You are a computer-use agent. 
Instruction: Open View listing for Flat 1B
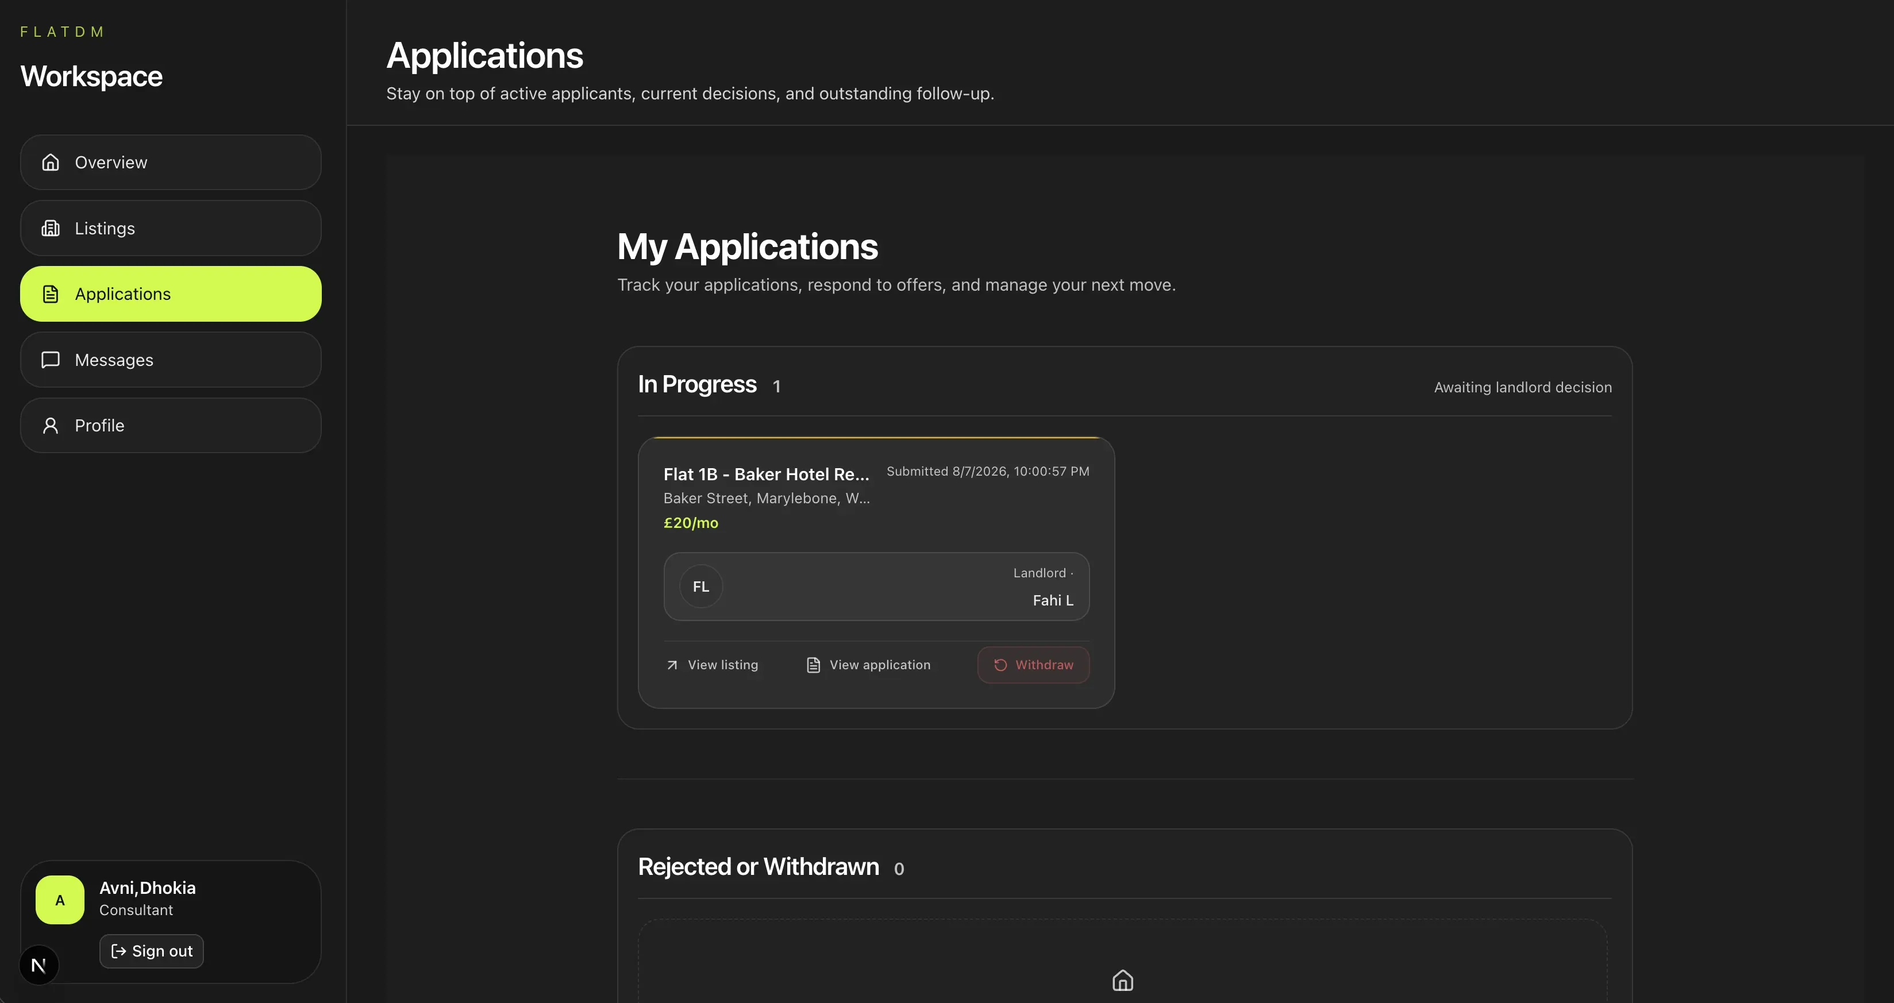click(713, 664)
